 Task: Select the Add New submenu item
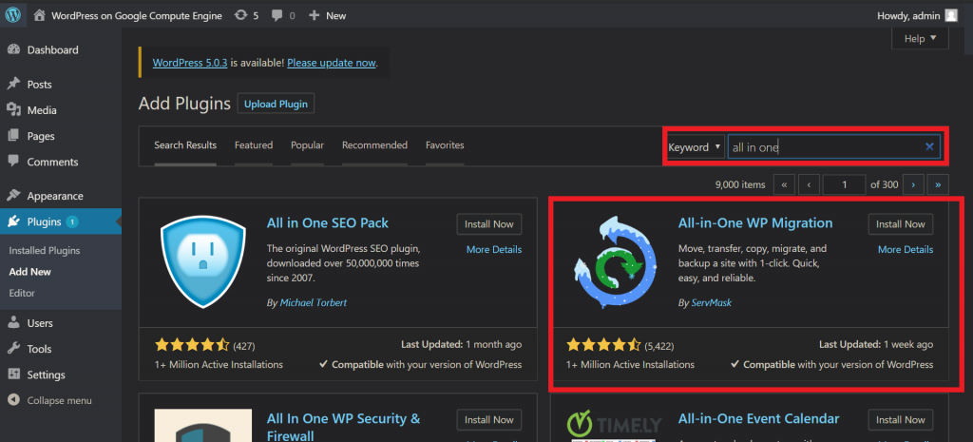pyautogui.click(x=30, y=272)
